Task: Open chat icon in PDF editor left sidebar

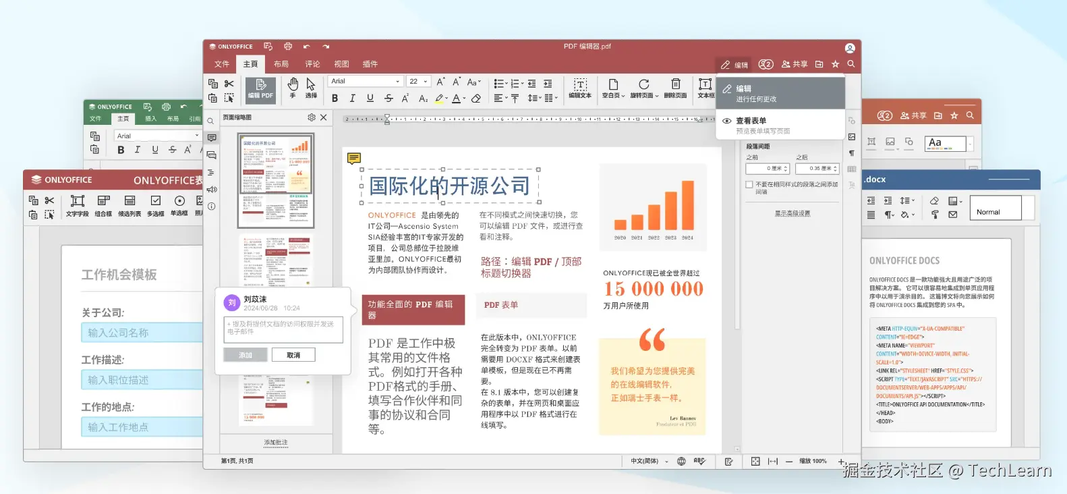Action: [212, 155]
